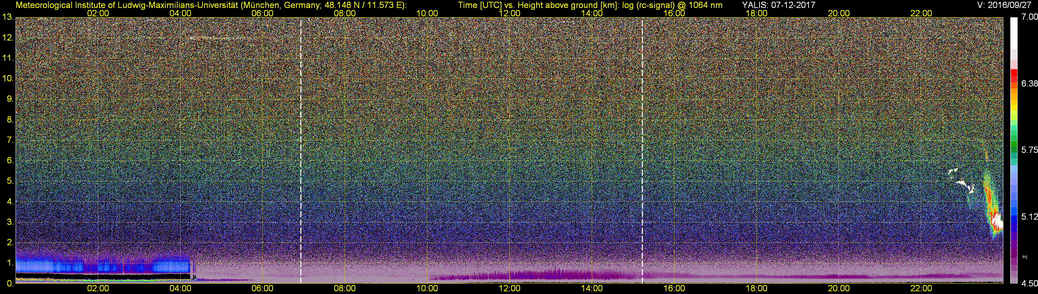1038x294 pixels.
Task: Select 08:00 on the top time axis
Action: tap(345, 13)
